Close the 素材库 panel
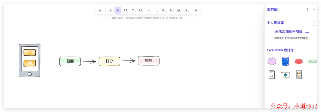Image resolution: width=321 pixels, height=112 pixels. pos(314,9)
